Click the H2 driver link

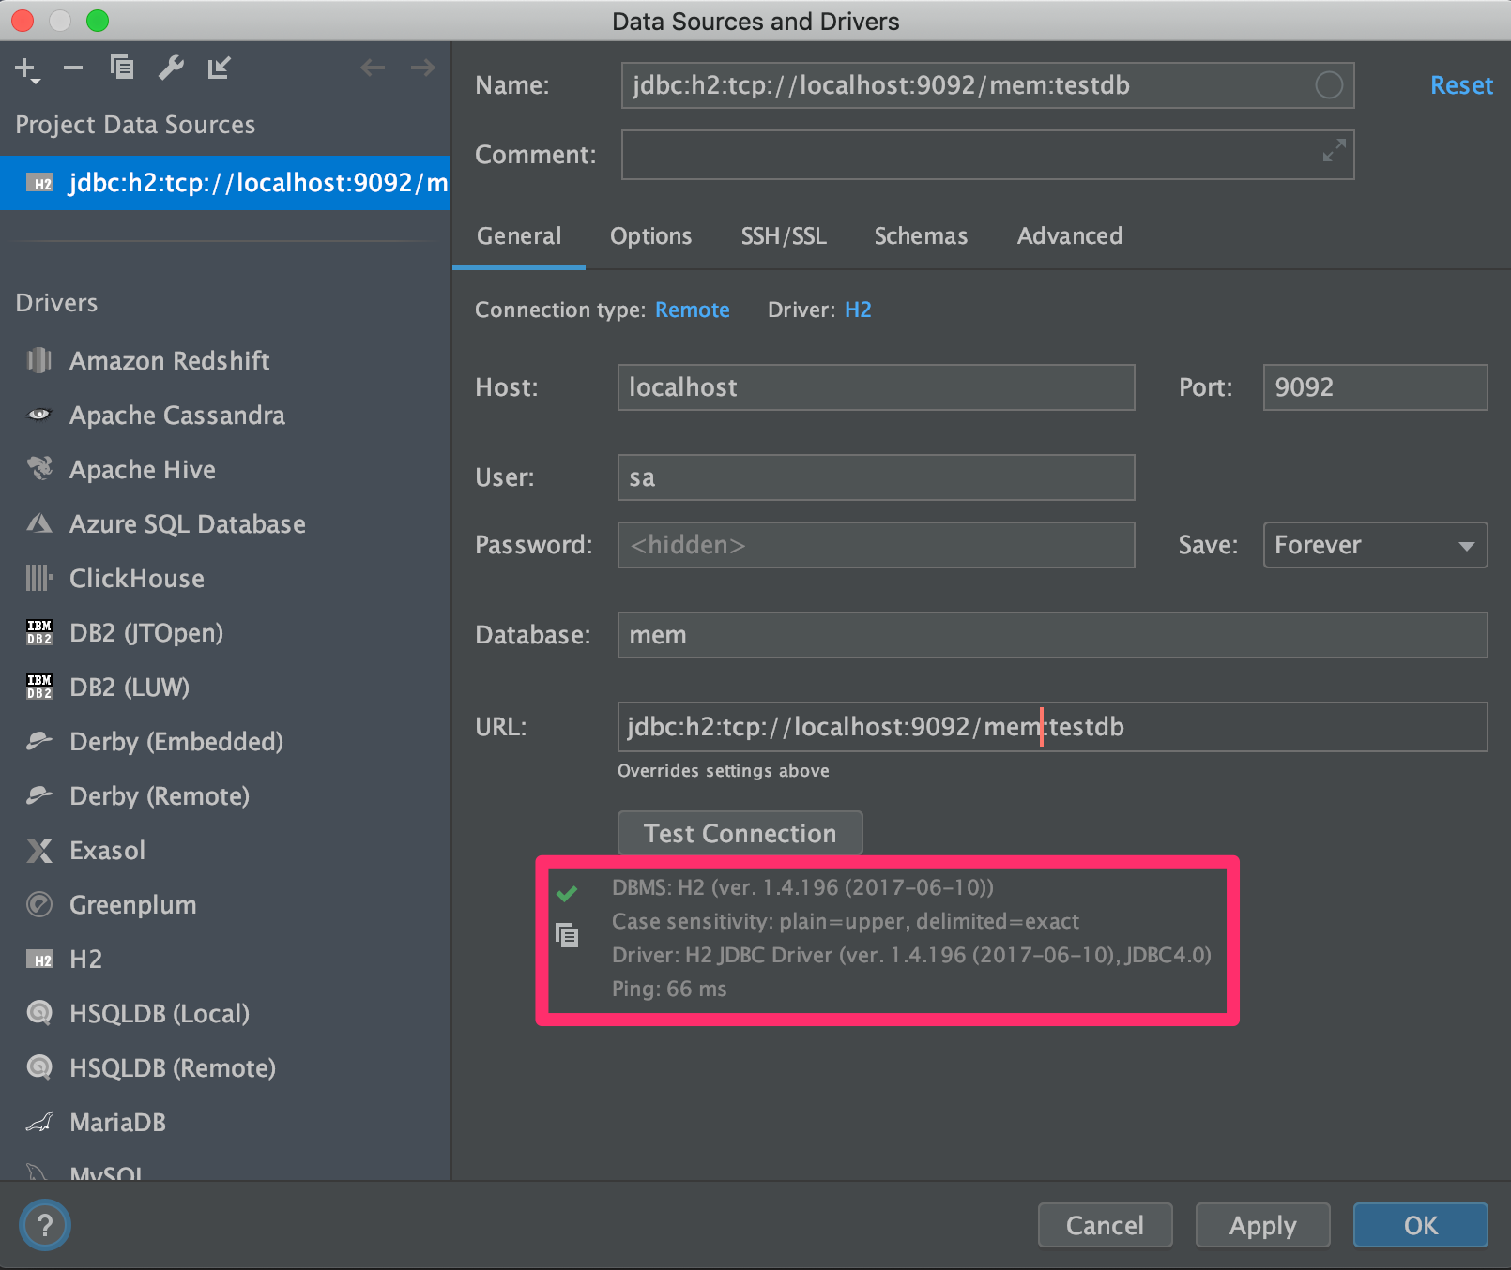click(x=858, y=310)
